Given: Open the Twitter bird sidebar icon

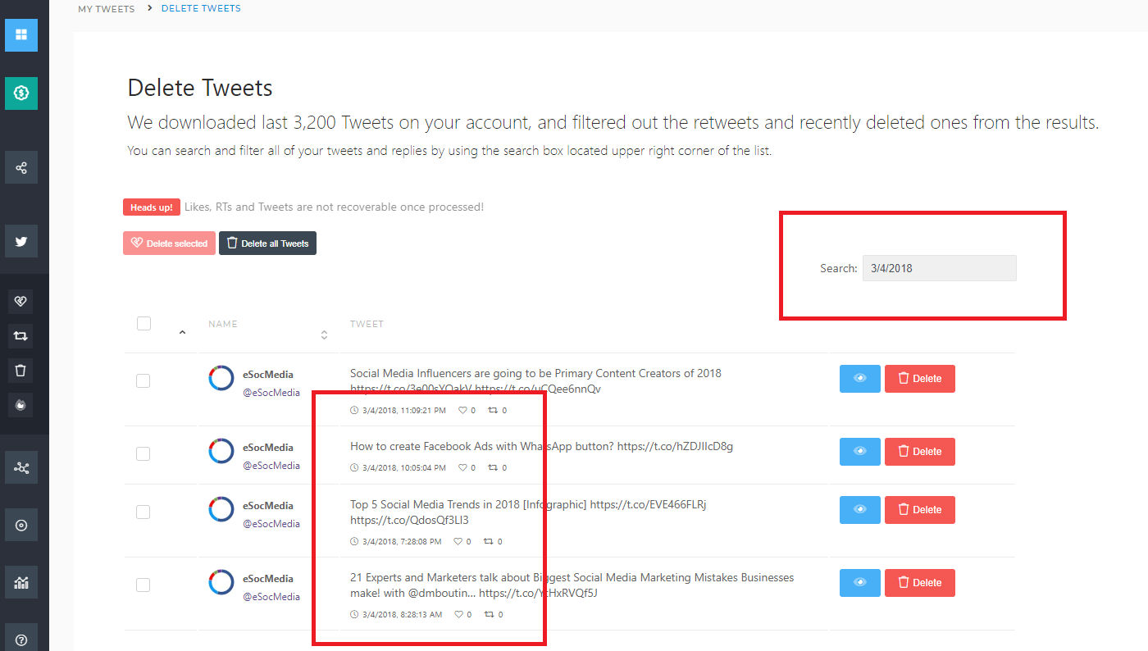Looking at the screenshot, I should (21, 242).
